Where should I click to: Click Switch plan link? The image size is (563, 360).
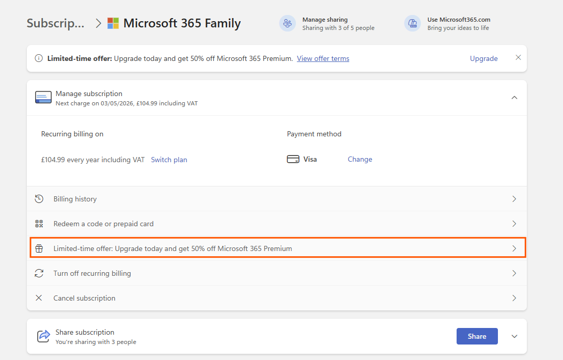click(169, 160)
